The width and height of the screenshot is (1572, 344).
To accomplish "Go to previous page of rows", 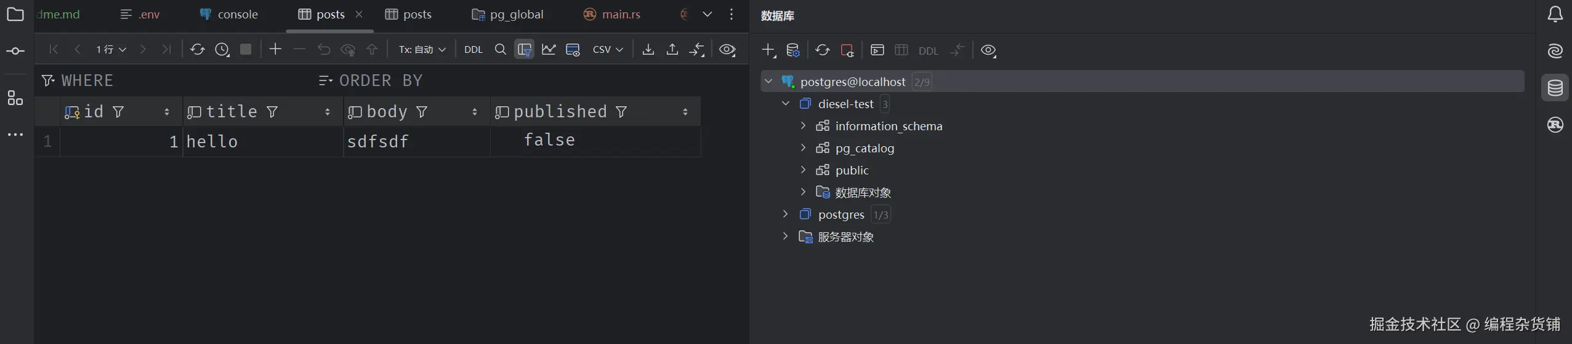I will tap(78, 49).
